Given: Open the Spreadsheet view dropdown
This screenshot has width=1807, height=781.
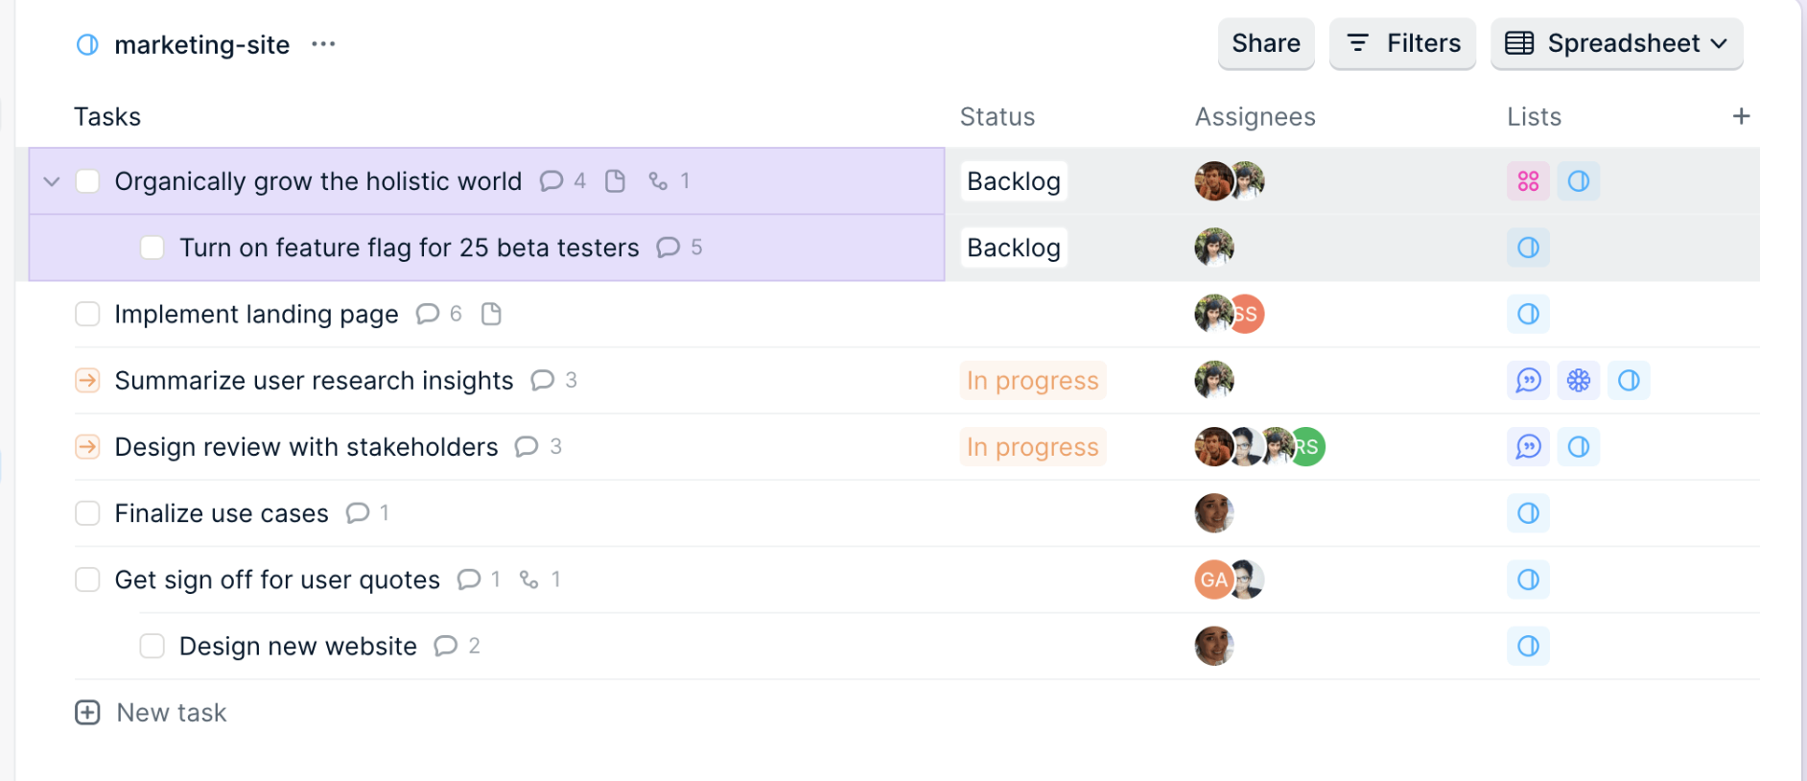Looking at the screenshot, I should click(1616, 44).
